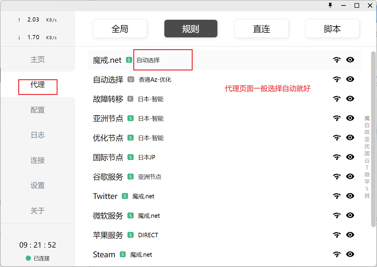
Task: Open the 连接 connections tab
Action: click(x=38, y=160)
